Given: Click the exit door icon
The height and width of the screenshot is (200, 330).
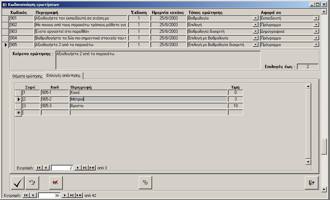Looking at the screenshot, I should (311, 183).
